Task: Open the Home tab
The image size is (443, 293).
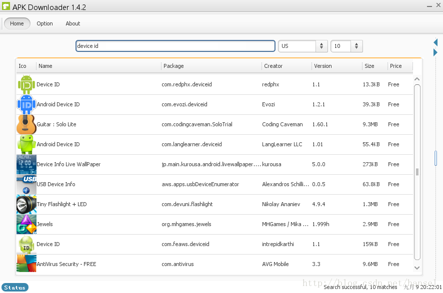Action: point(17,23)
